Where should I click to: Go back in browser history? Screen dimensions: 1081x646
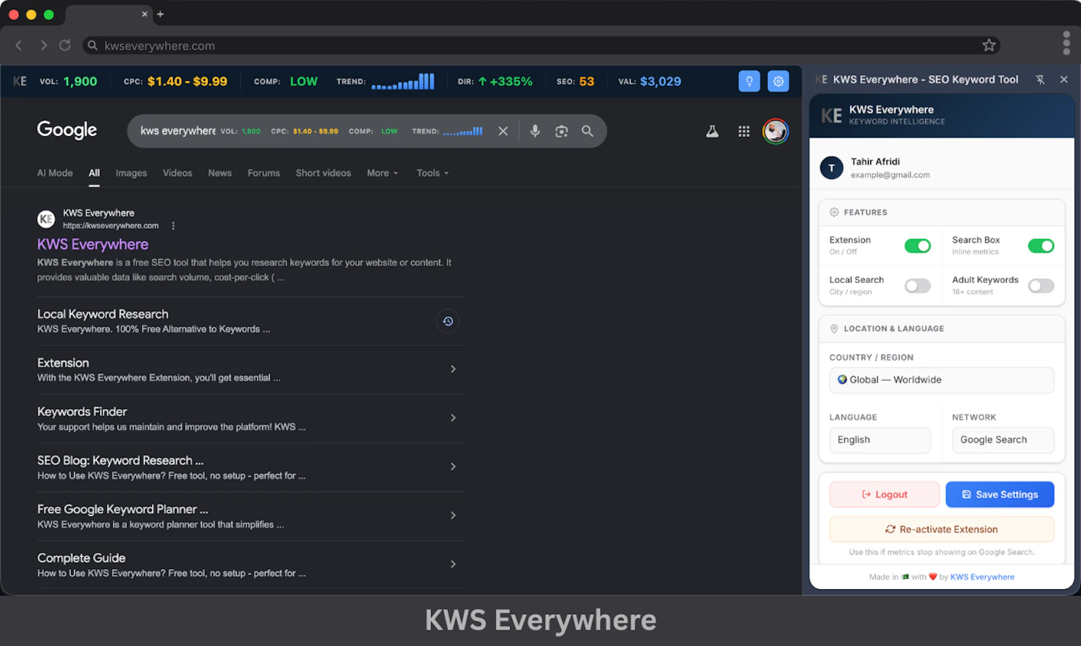[19, 45]
